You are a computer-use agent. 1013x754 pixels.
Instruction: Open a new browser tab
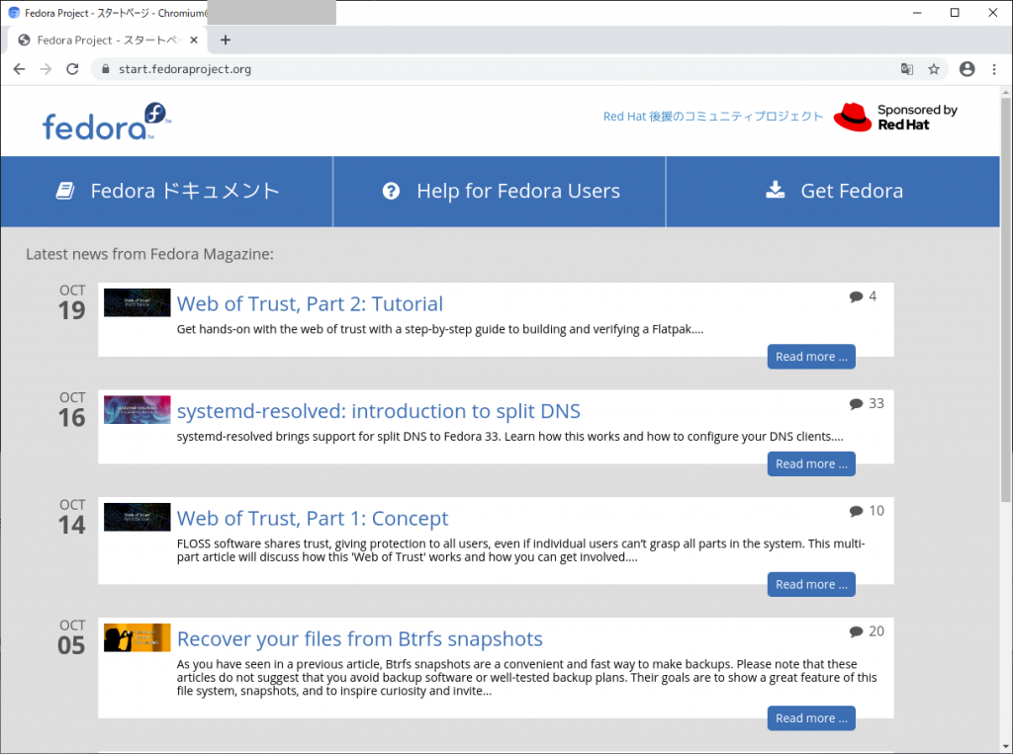[226, 41]
